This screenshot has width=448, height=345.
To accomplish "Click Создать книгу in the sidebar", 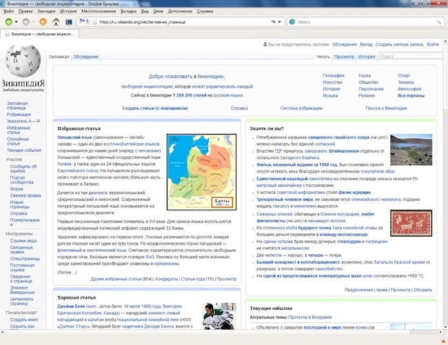I will click(24, 319).
